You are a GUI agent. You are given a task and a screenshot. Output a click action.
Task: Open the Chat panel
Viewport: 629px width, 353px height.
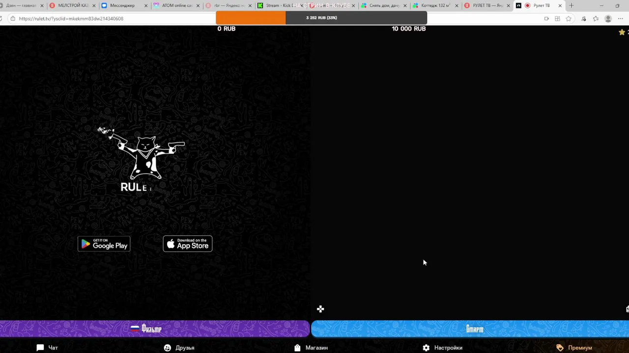[x=47, y=348]
